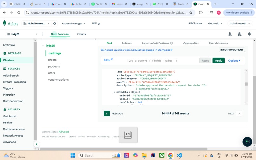Open File Explorer from taskbar
This screenshot has height=160, width=256.
(x=144, y=155)
